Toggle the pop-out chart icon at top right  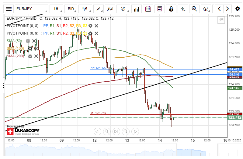coord(221,20)
